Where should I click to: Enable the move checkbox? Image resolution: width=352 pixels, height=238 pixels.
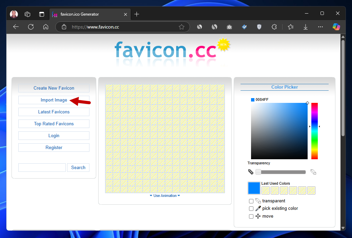tap(251, 216)
